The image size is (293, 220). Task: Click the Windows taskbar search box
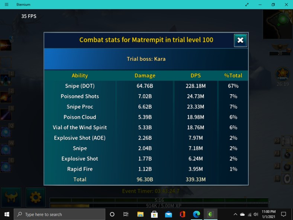pyautogui.click(x=59, y=214)
